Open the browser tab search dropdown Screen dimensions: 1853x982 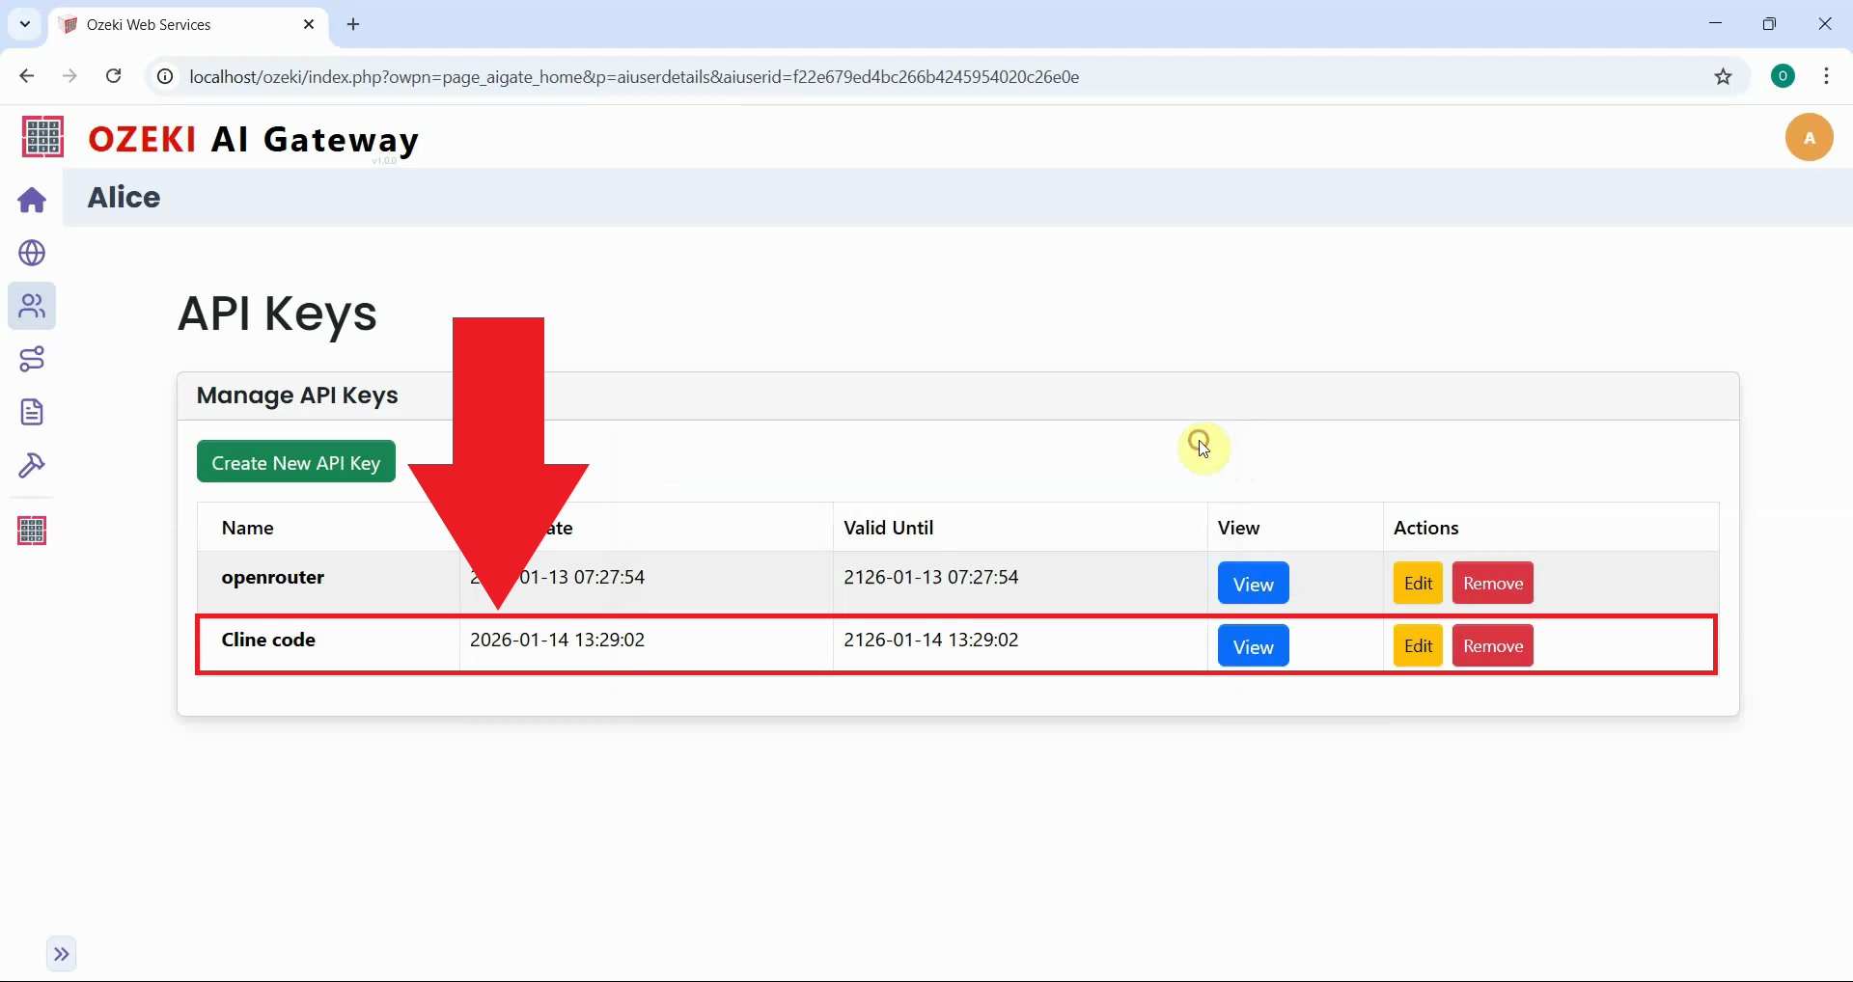[x=24, y=24]
